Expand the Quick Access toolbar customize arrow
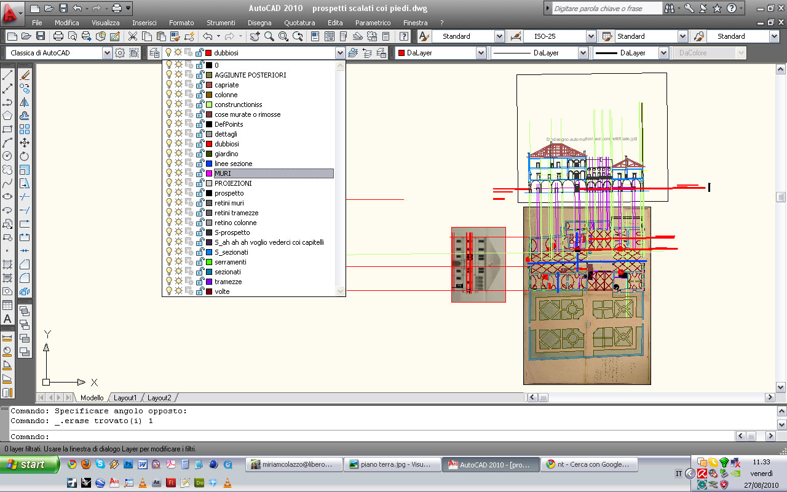The height and width of the screenshot is (492, 787). 128,9
